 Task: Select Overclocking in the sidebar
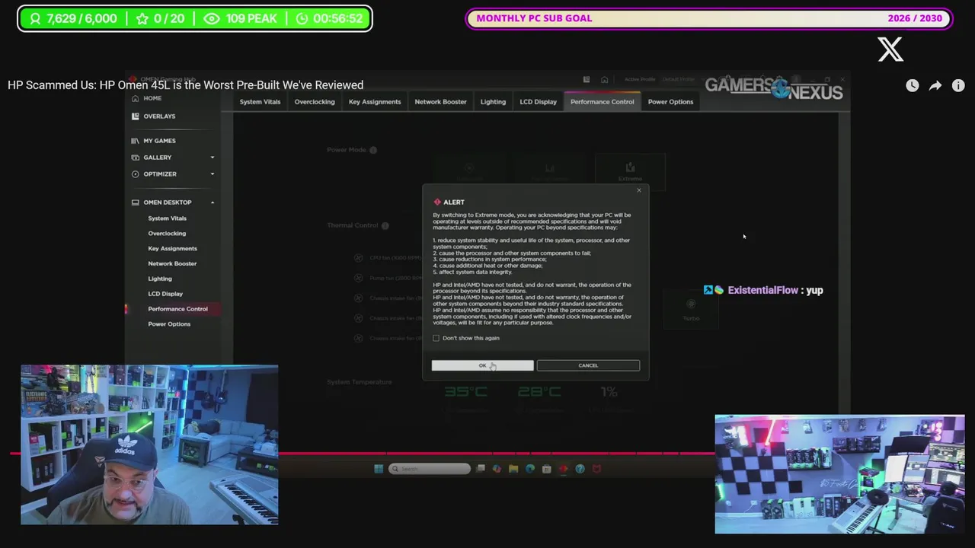tap(167, 234)
